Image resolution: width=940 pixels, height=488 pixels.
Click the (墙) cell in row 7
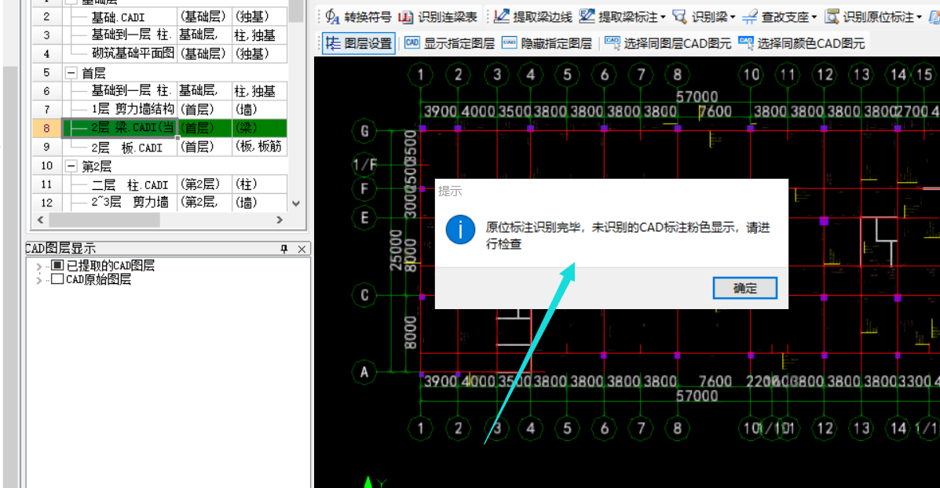(260, 110)
